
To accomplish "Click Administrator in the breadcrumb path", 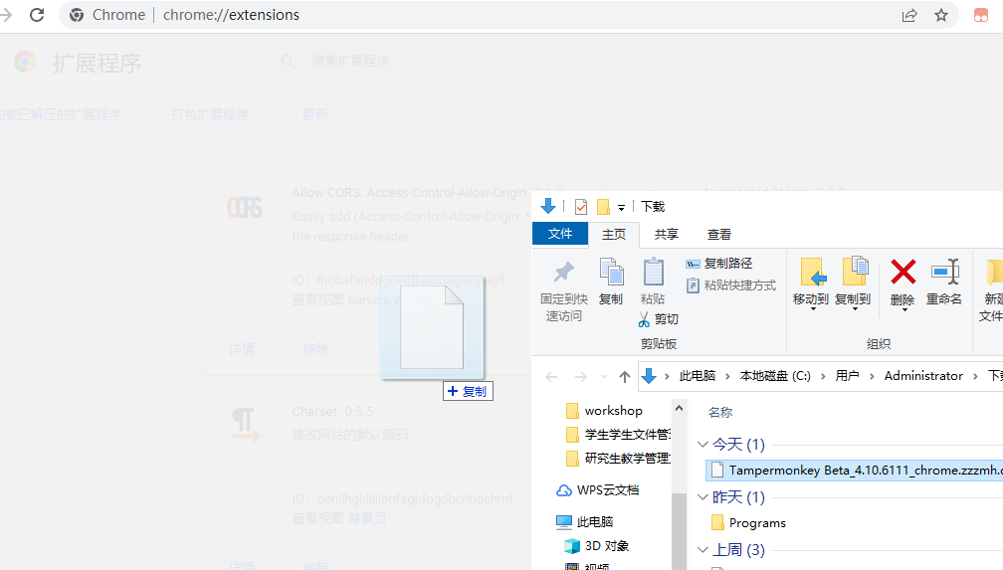I will [x=923, y=376].
